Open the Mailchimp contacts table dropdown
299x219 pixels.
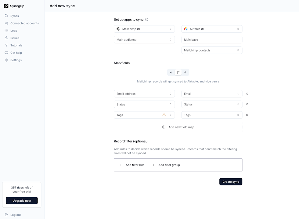(212, 50)
